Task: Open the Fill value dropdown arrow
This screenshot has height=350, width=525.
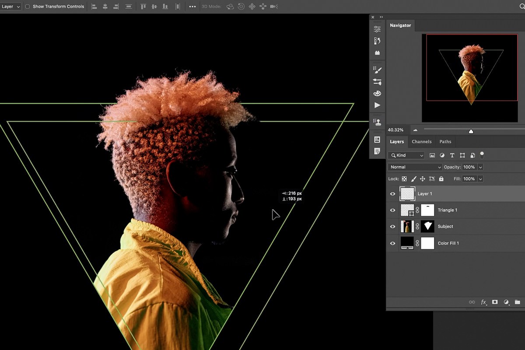Action: (x=480, y=179)
